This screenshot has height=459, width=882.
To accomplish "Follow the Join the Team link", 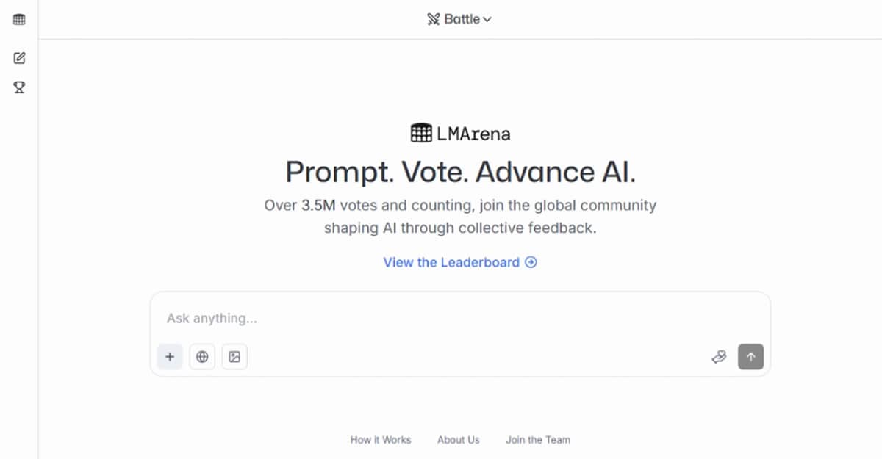I will point(538,440).
